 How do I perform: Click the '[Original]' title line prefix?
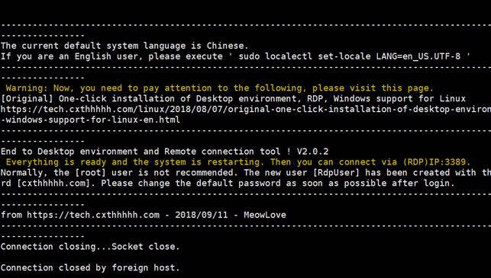27,99
